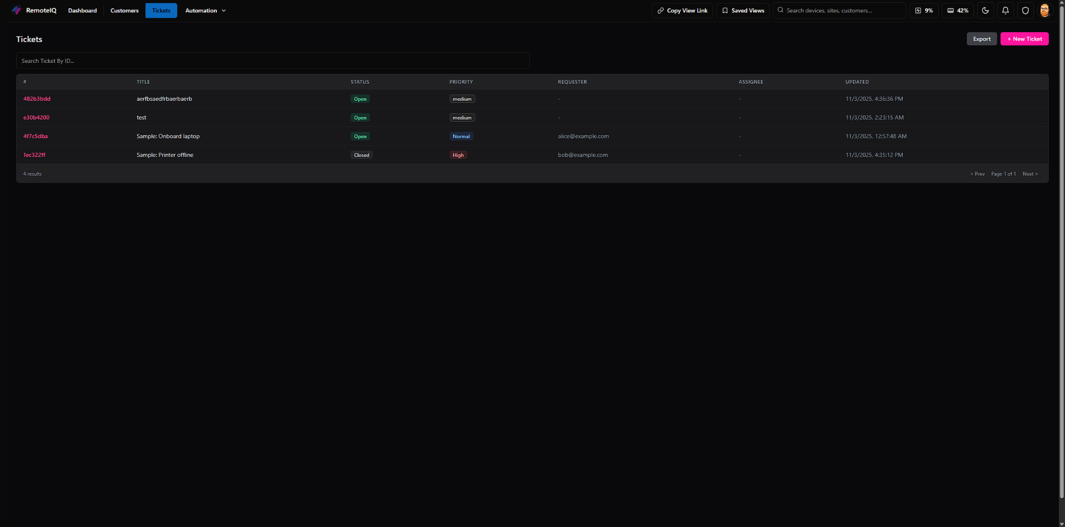1065x527 pixels.
Task: Click the Copy View Link button
Action: (x=682, y=10)
